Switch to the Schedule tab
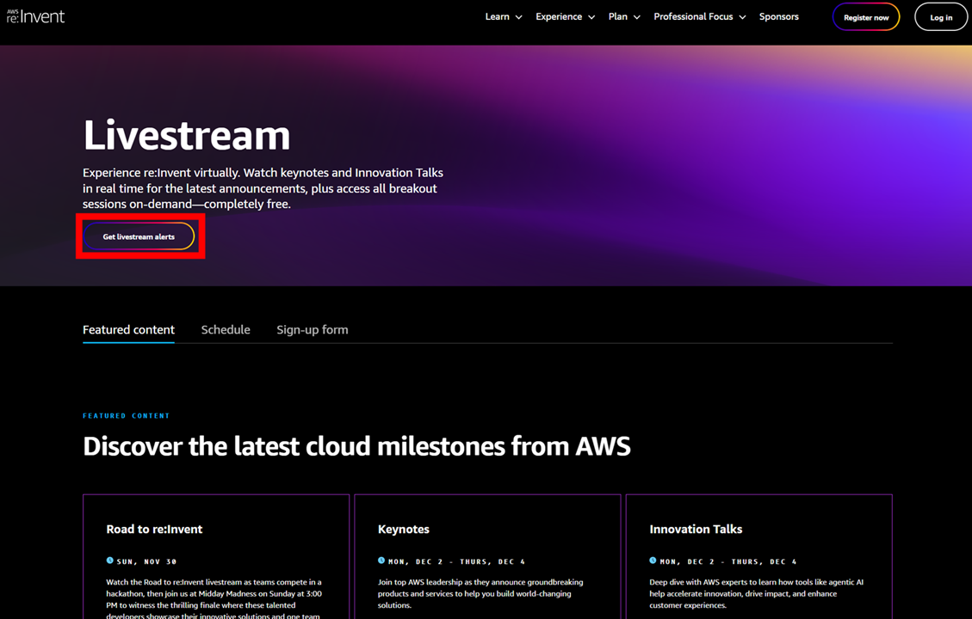 [x=226, y=329]
